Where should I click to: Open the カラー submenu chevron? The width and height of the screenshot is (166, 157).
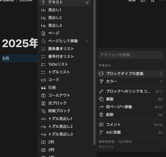(161, 81)
